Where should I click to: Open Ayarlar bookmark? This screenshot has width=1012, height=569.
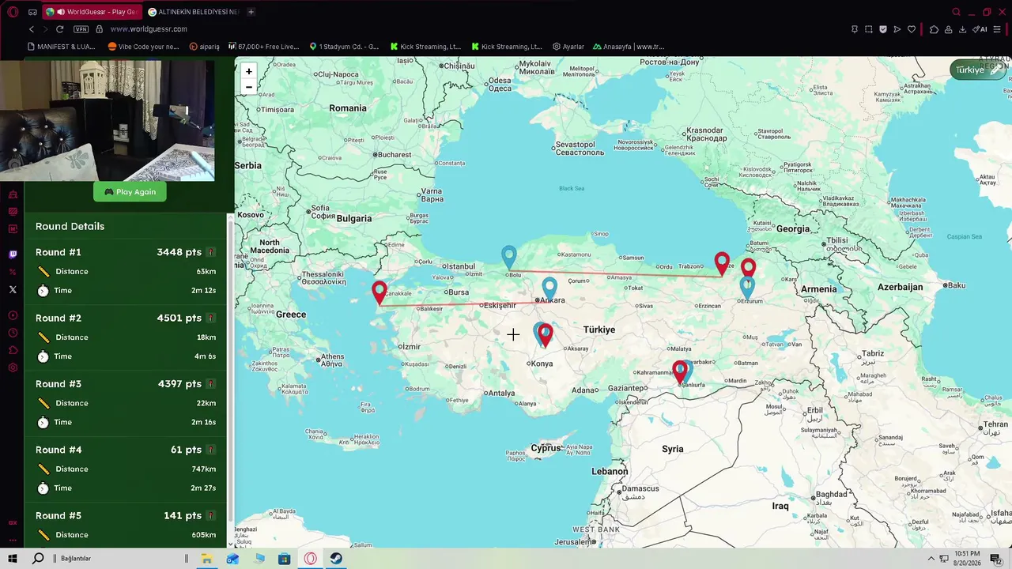[568, 47]
